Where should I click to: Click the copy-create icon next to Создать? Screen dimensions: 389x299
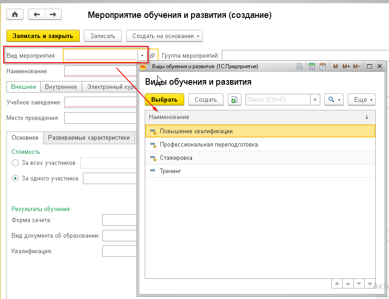[x=234, y=99]
